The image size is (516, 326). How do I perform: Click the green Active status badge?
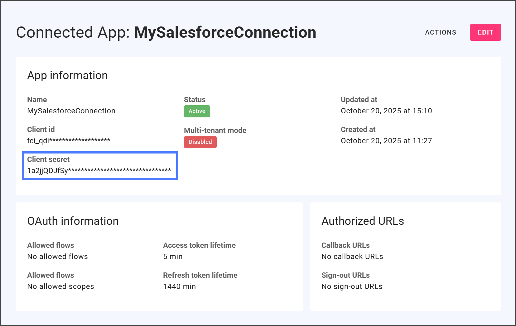click(x=197, y=111)
